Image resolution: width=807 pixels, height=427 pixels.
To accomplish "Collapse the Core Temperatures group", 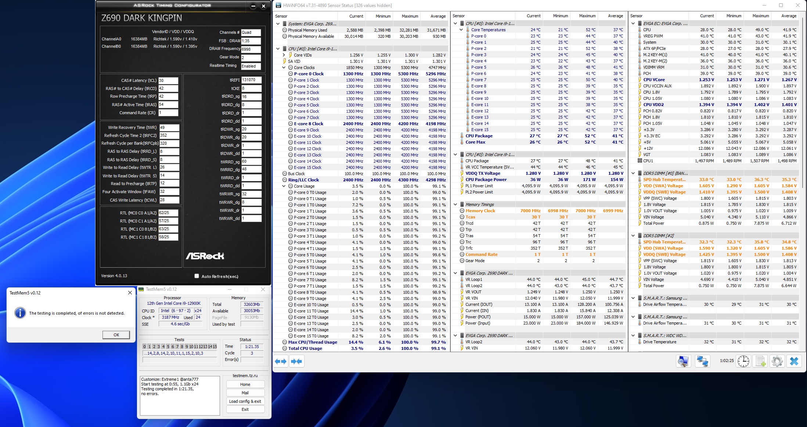I will (x=461, y=30).
